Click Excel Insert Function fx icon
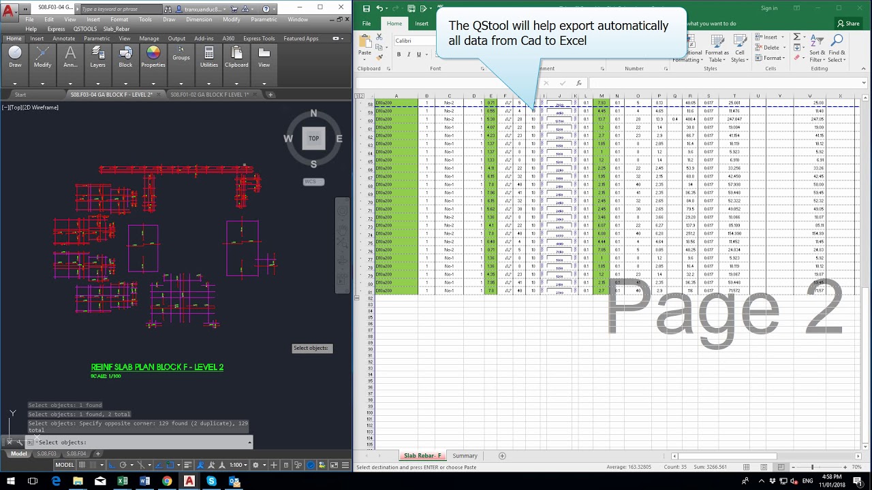Image resolution: width=872 pixels, height=490 pixels. click(579, 83)
